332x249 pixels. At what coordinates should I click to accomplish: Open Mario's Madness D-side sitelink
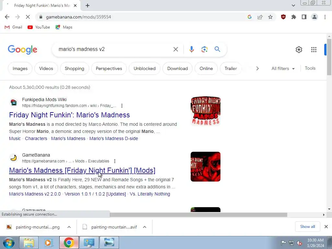click(114, 138)
